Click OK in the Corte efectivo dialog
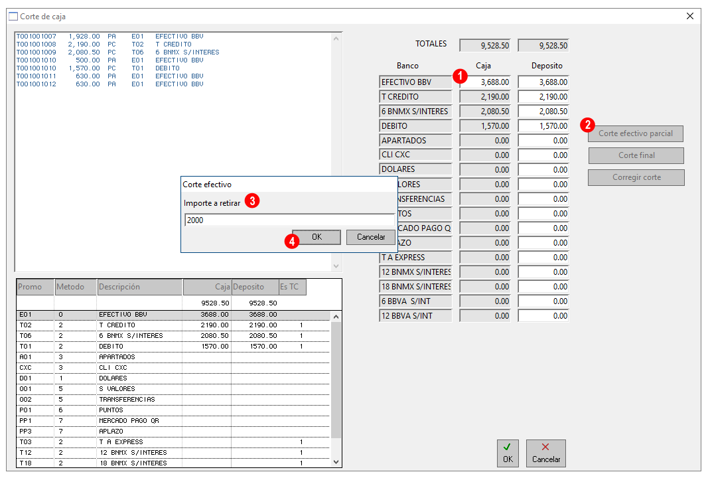 coord(317,237)
